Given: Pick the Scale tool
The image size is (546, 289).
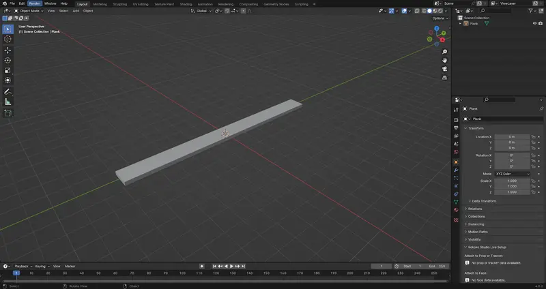Looking at the screenshot, I should (x=8, y=70).
